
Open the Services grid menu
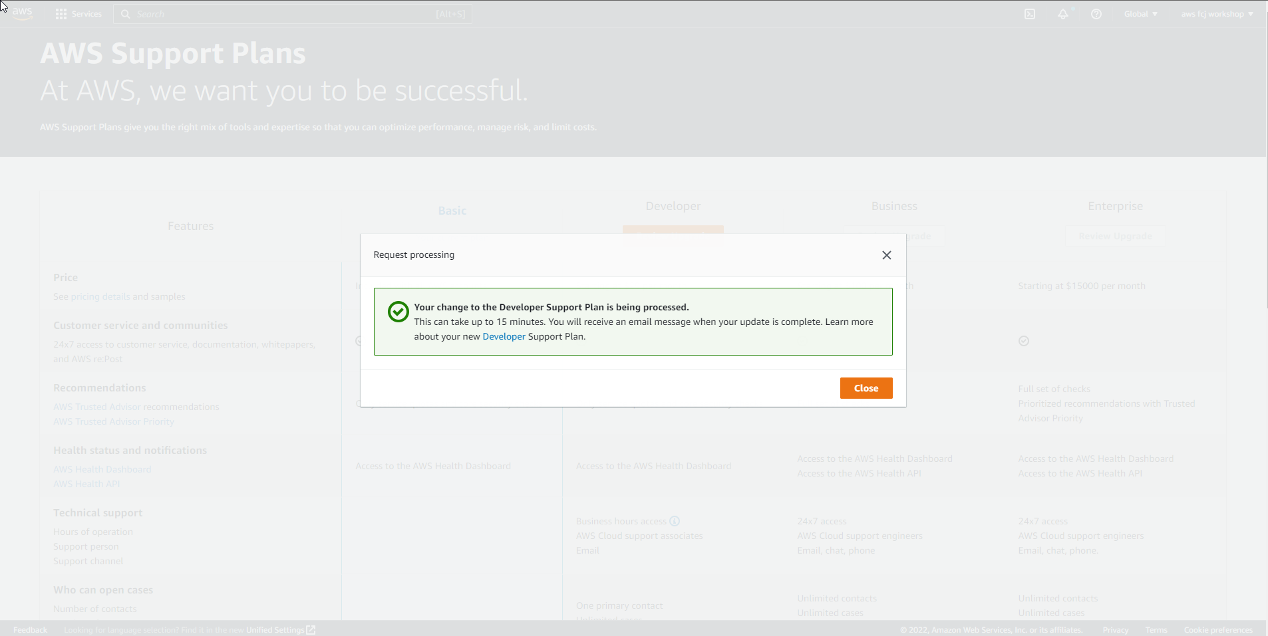pyautogui.click(x=79, y=14)
